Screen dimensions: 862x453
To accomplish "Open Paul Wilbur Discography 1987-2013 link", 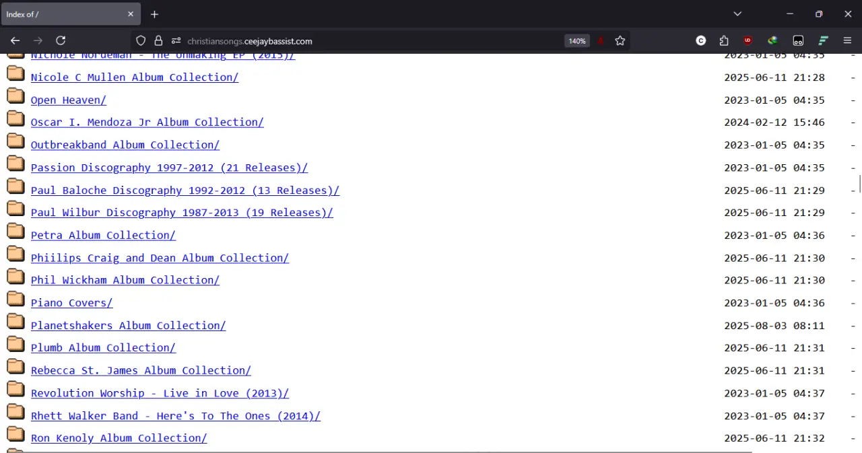I will [x=182, y=213].
